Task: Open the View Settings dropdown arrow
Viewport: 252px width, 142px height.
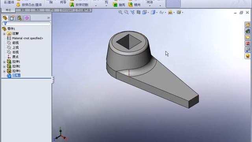Action: [x=183, y=13]
